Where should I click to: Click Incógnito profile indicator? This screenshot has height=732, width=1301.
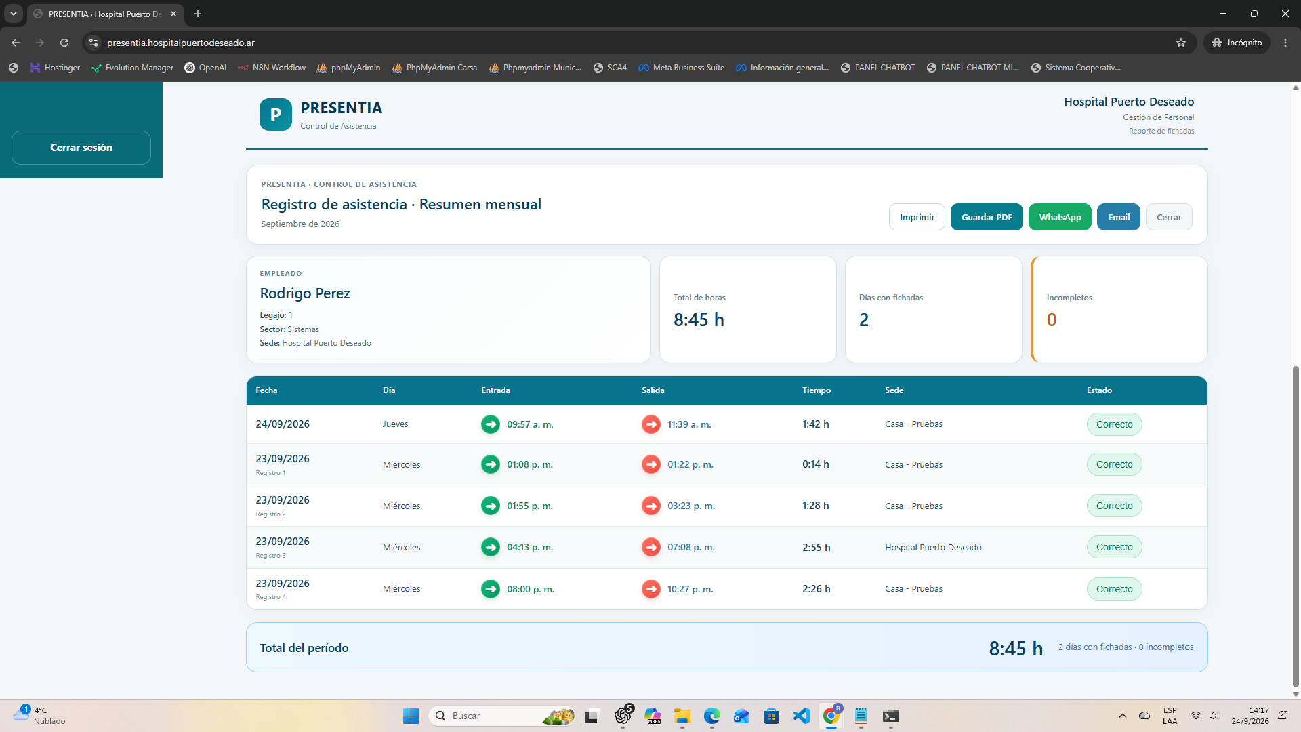1237,43
